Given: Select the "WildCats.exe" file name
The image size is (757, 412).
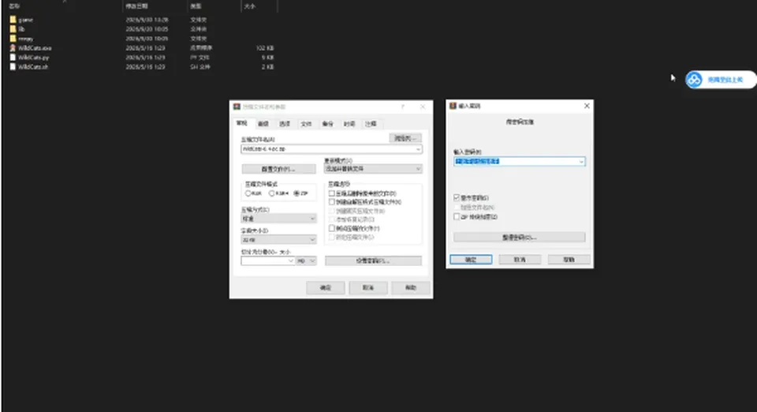Looking at the screenshot, I should tap(35, 48).
